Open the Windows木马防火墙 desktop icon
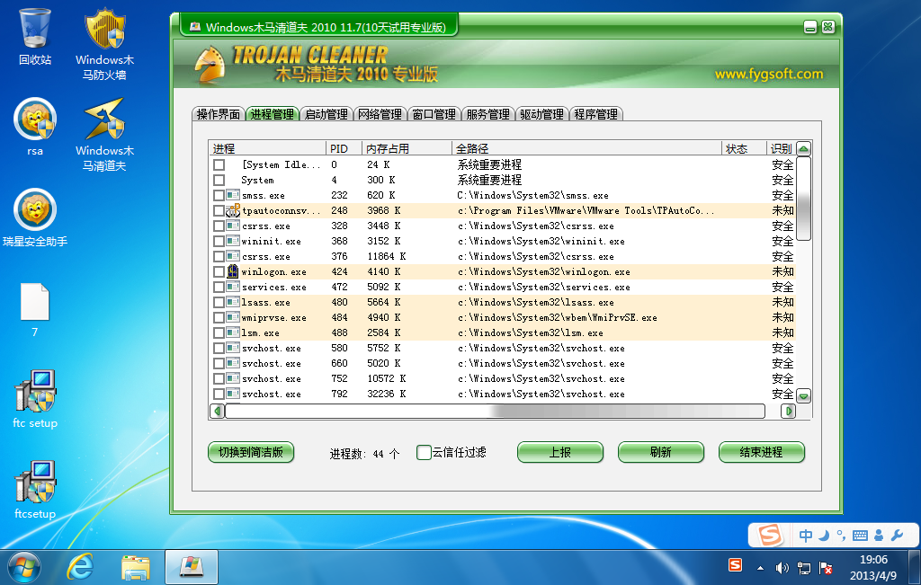921x585 pixels. [104, 44]
